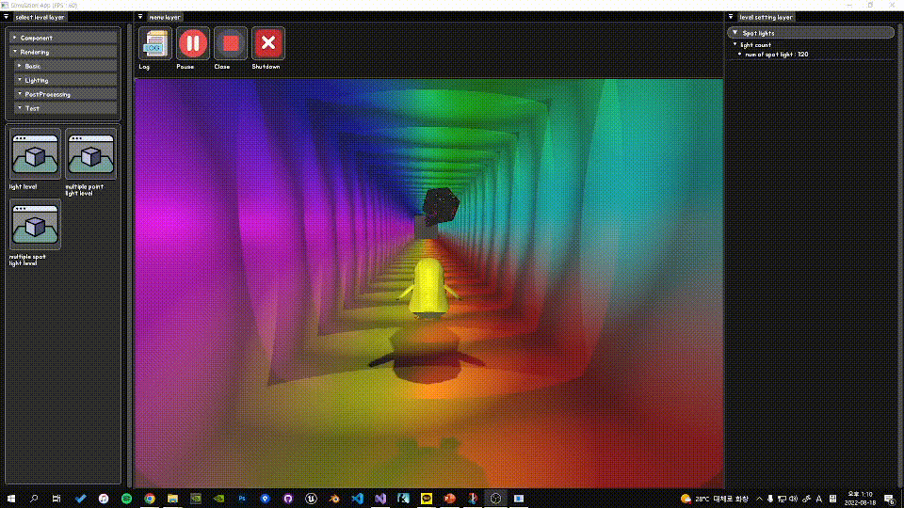Open network status in system tray
Screen dimensions: 904x508
click(x=782, y=499)
